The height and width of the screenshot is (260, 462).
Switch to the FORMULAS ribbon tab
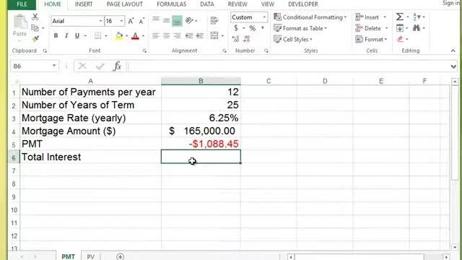(171, 4)
